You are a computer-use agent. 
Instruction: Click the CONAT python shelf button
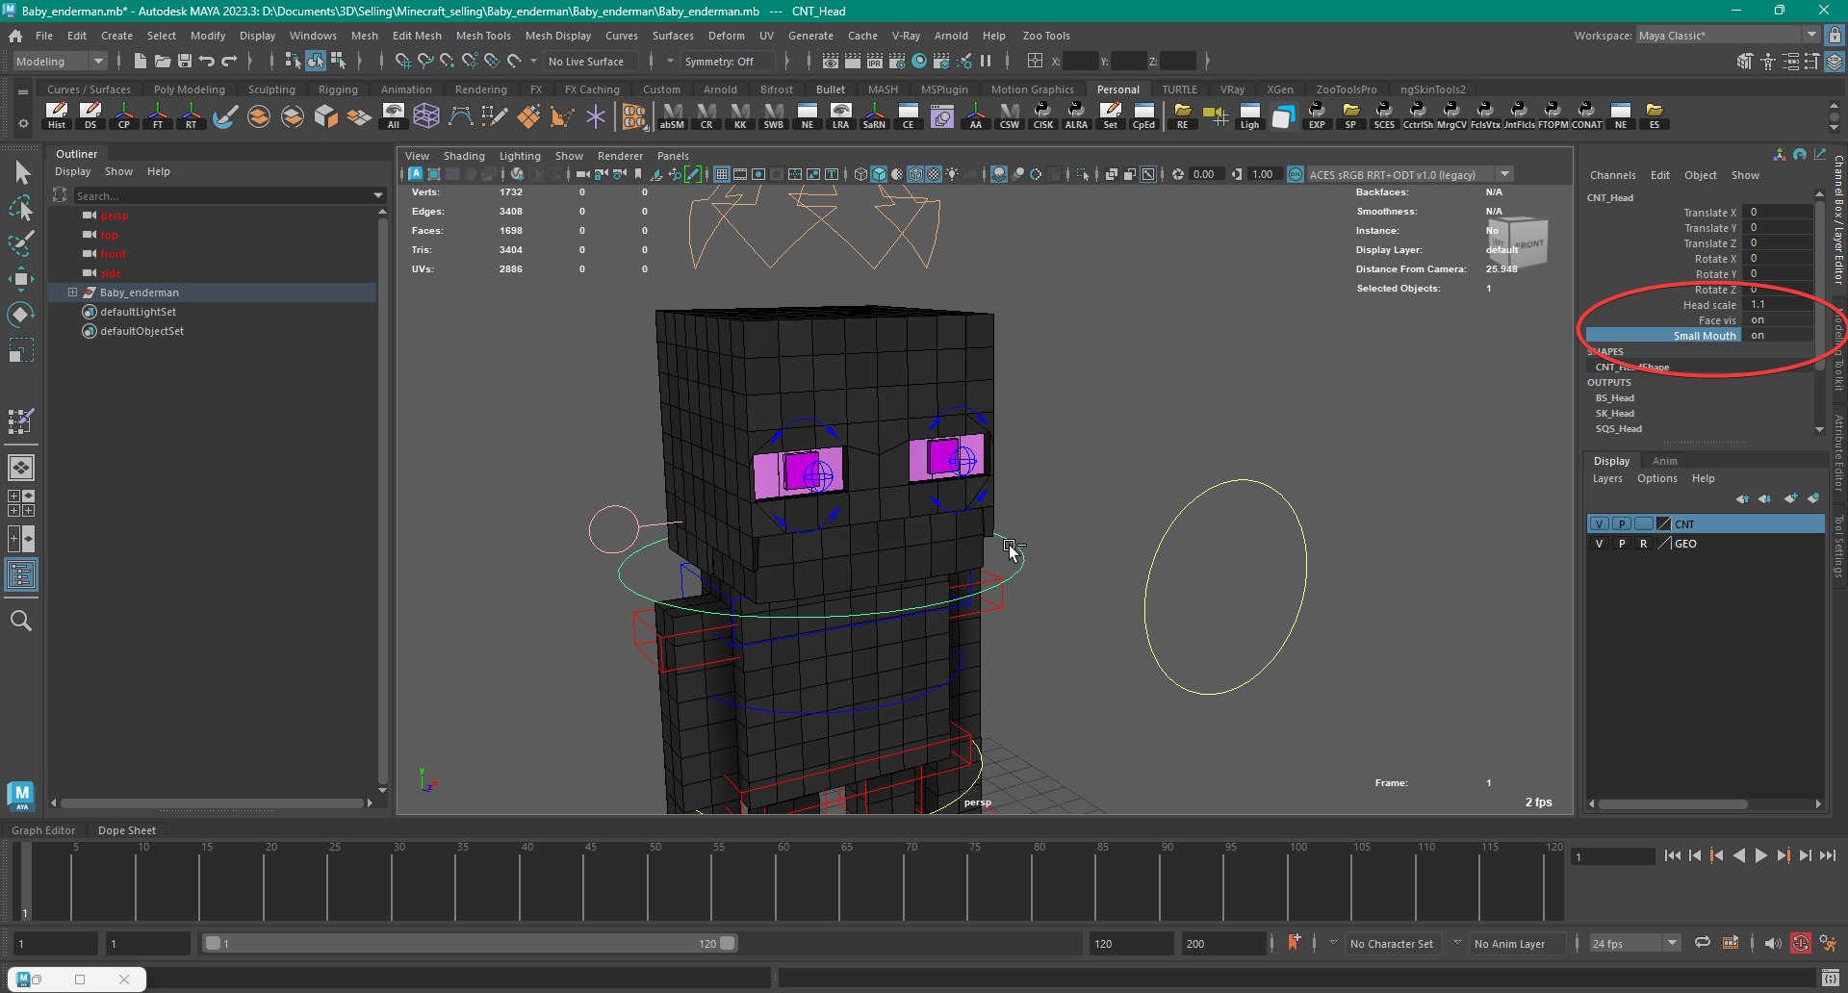pyautogui.click(x=1587, y=116)
